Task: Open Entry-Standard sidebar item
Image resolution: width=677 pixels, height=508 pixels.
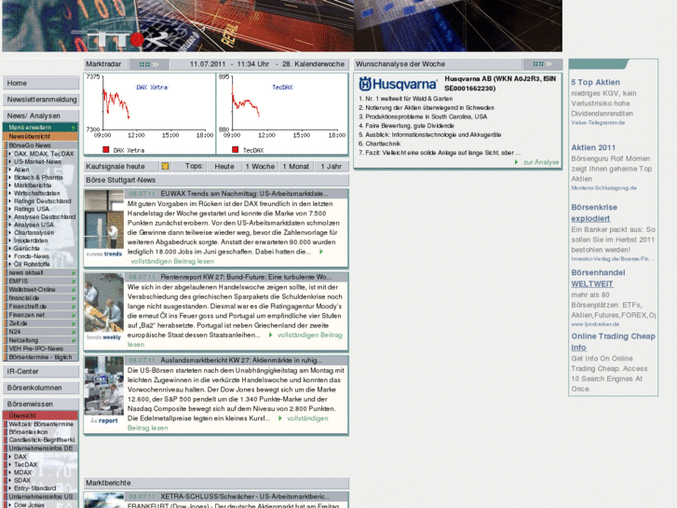Action: 34,488
